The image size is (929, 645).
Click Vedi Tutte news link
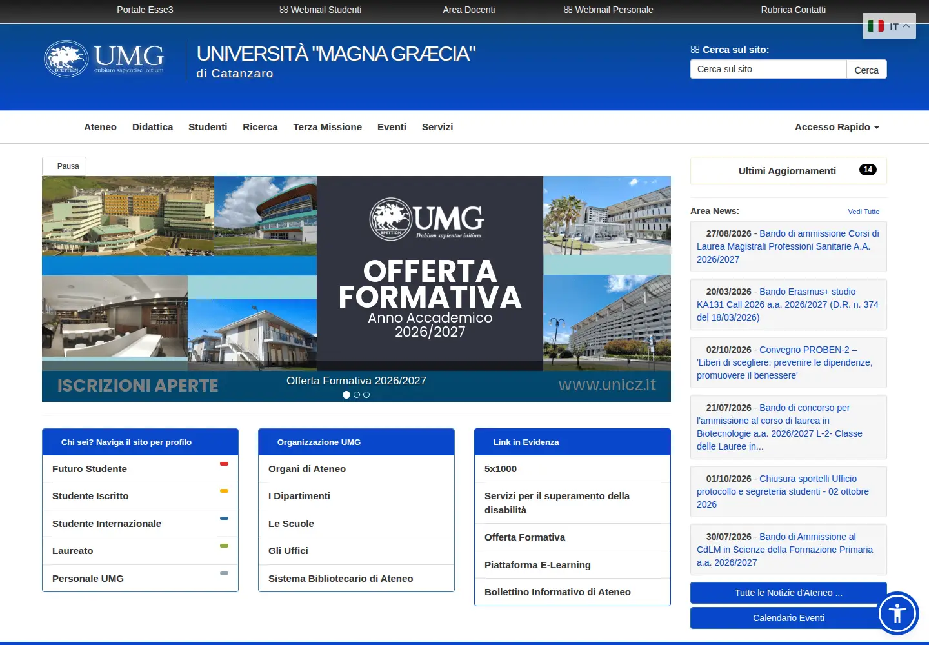pyautogui.click(x=864, y=212)
